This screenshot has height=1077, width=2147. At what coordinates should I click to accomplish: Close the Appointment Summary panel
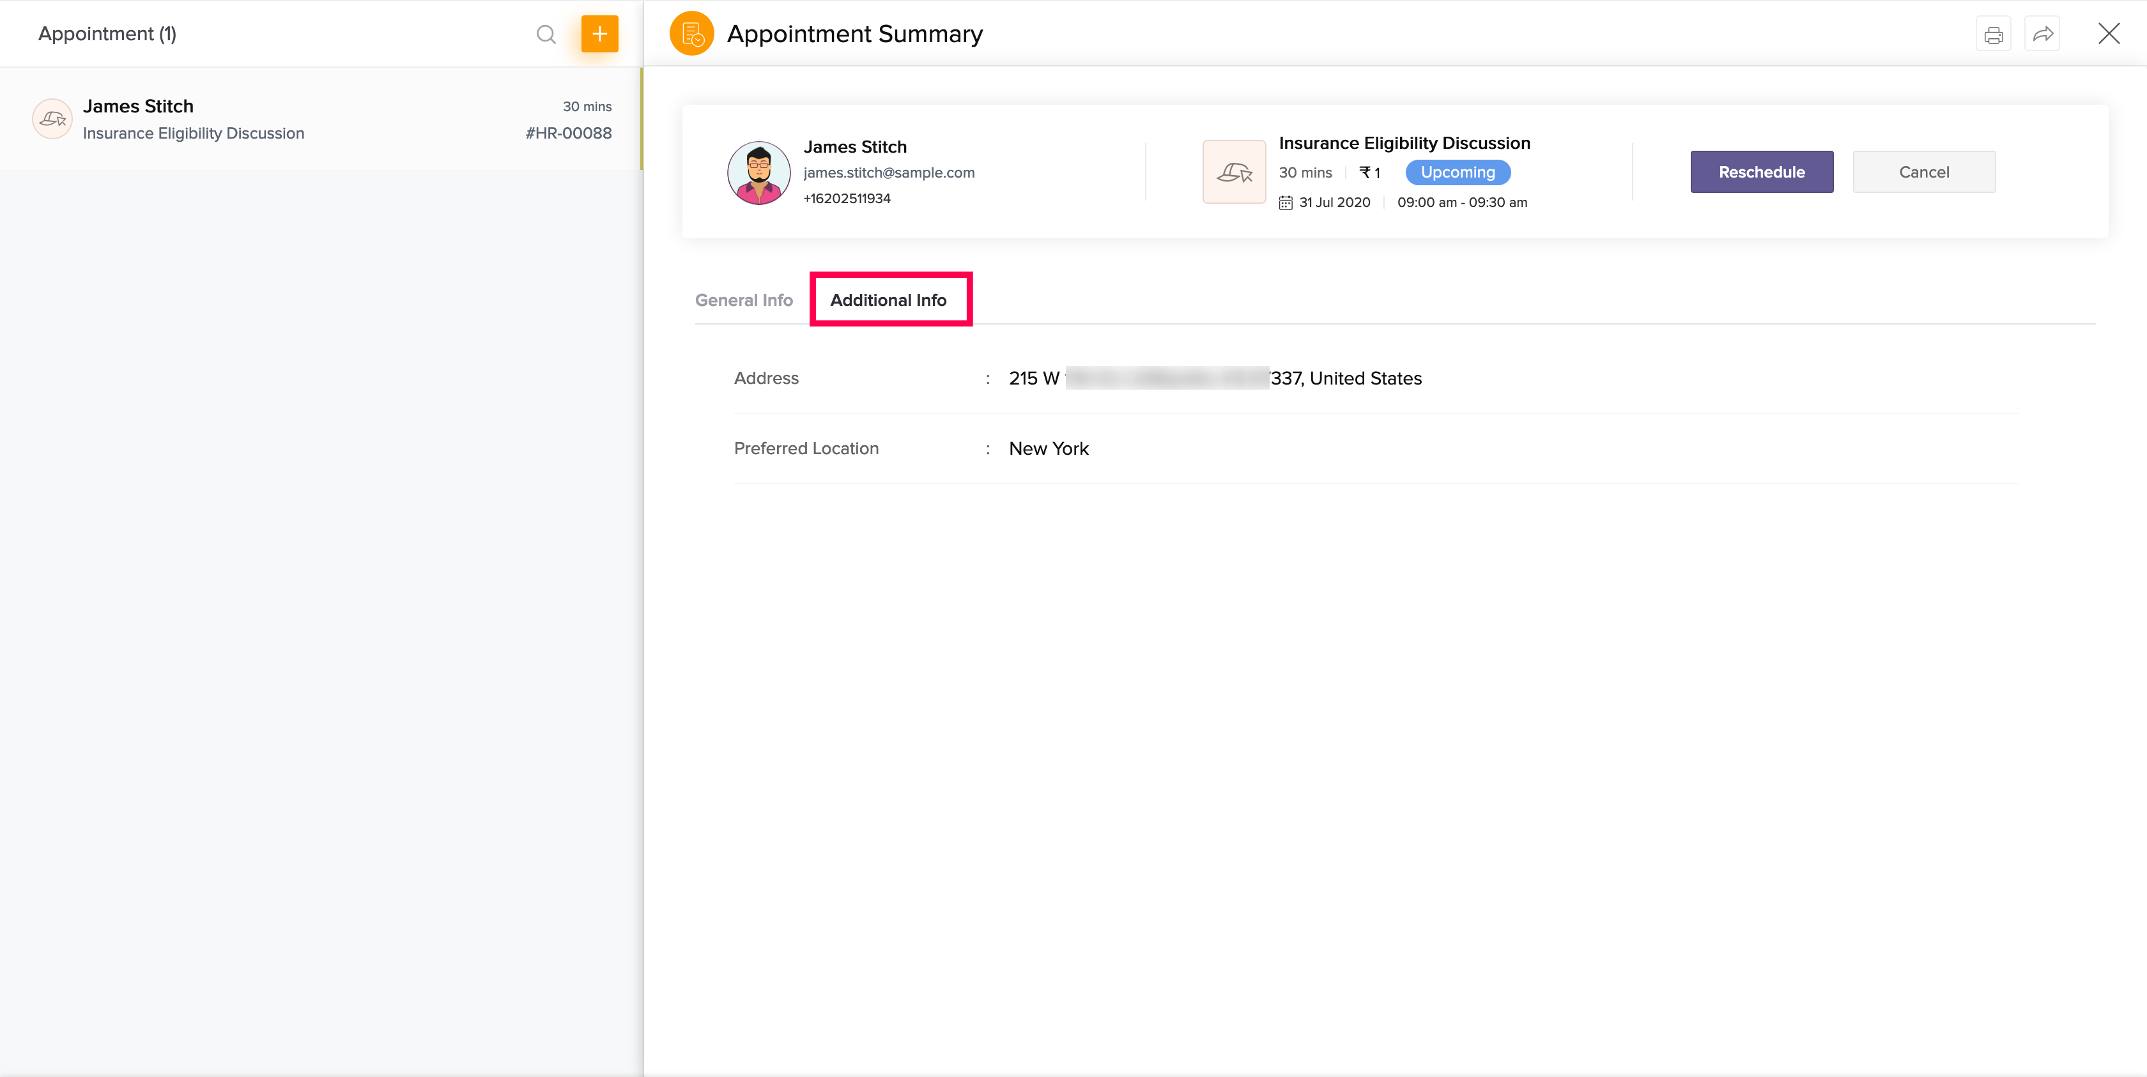(2109, 34)
